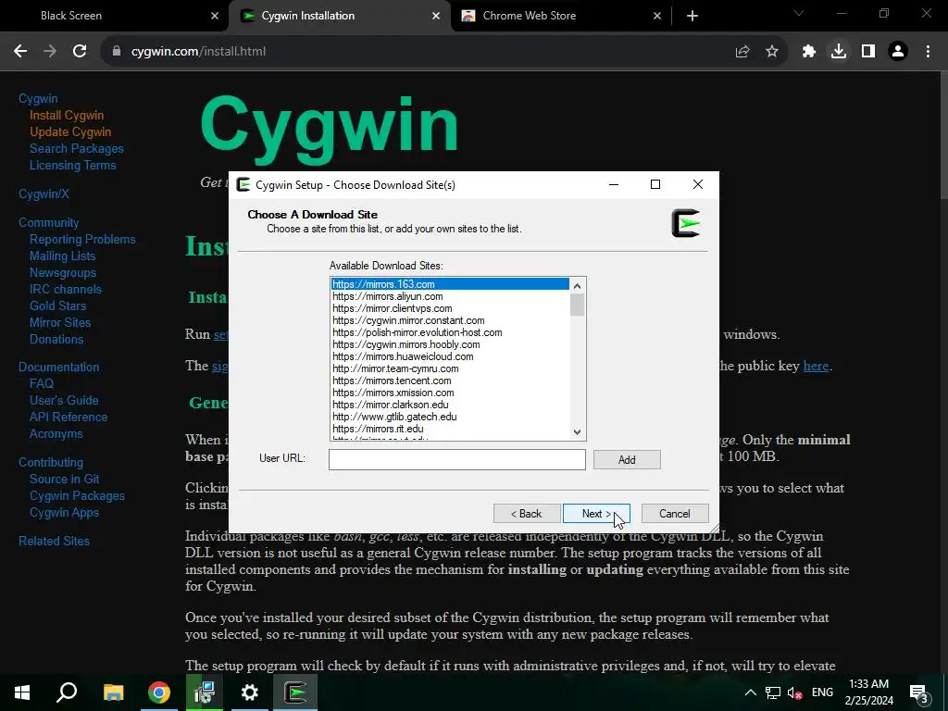948x711 pixels.
Task: Click the download site list scroll-up arrow
Action: tap(578, 285)
